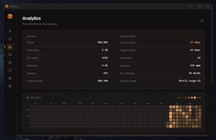This screenshot has height=140, width=216.
Task: Open the stacked layers icon in sidebar
Action: pos(10,62)
